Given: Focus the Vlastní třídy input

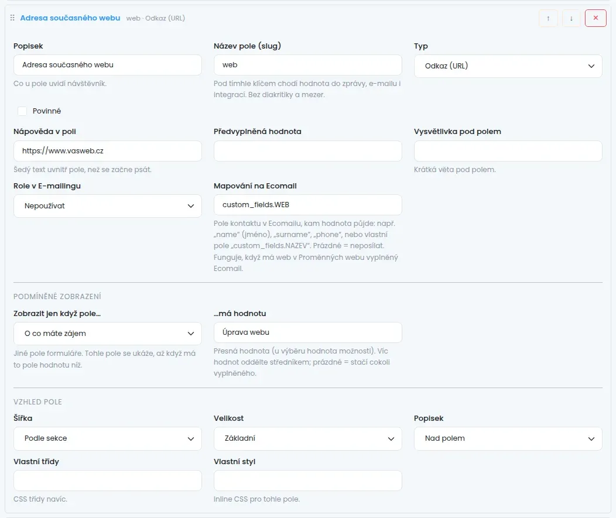Looking at the screenshot, I should (x=108, y=481).
